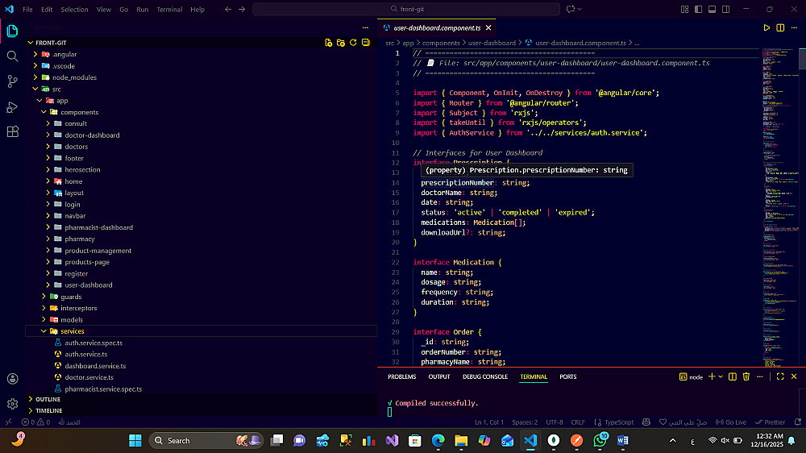This screenshot has height=453, width=806.
Task: Collapse the services folder
Action: (x=72, y=331)
